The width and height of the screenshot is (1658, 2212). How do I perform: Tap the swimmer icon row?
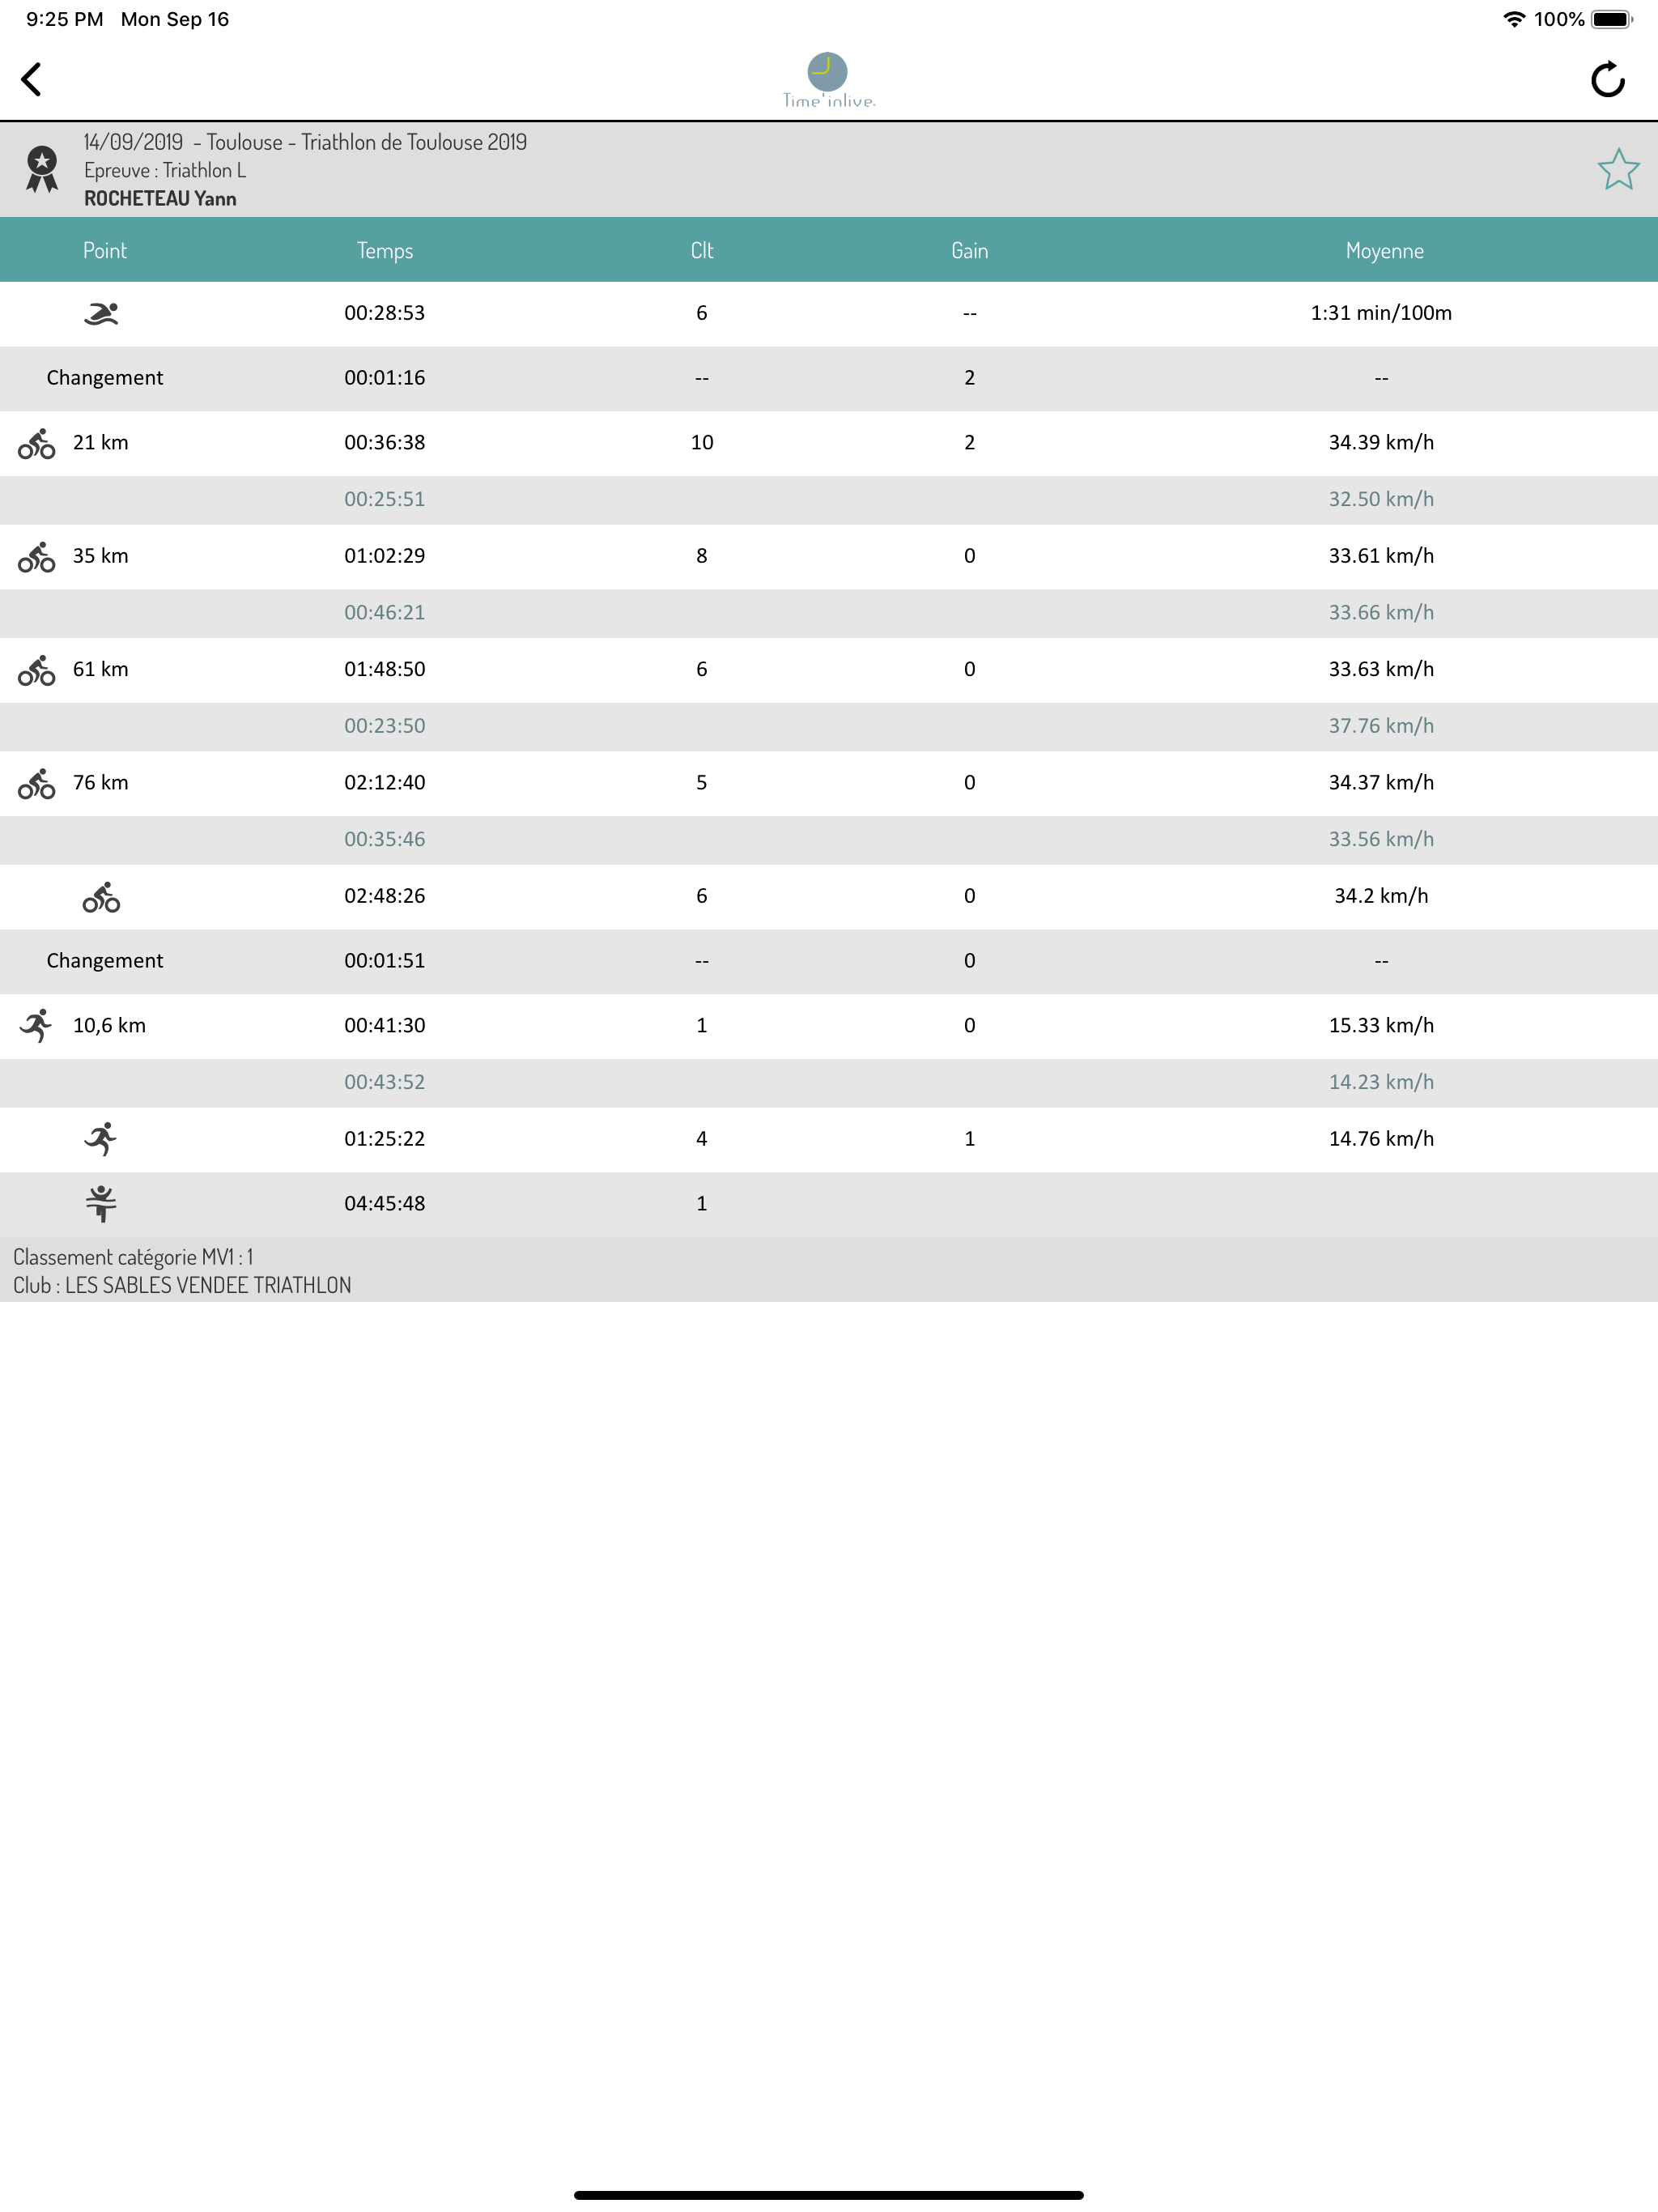pyautogui.click(x=101, y=314)
